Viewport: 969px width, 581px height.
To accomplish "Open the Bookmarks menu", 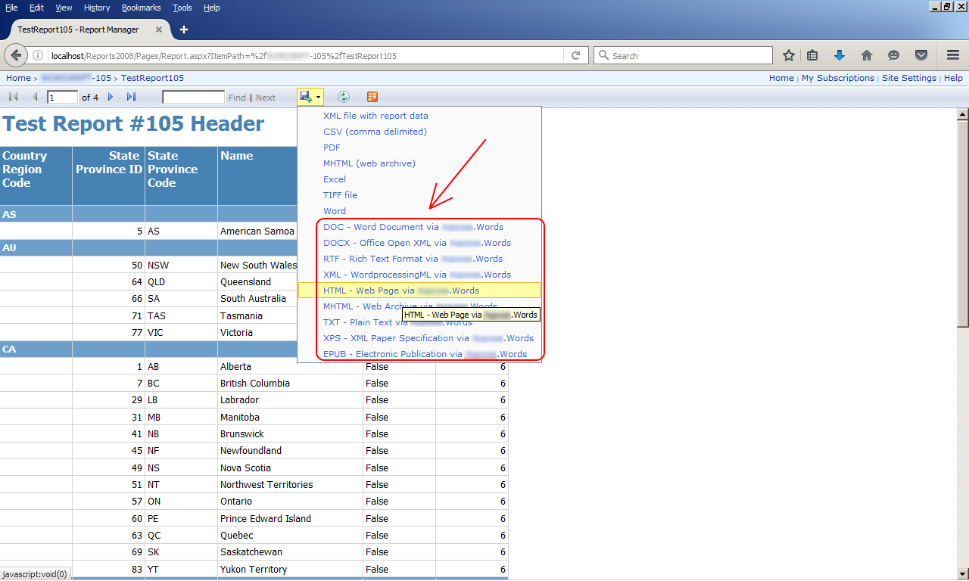I will click(x=142, y=8).
